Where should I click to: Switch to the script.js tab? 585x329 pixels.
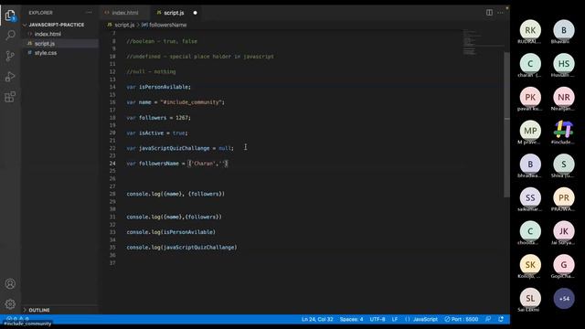click(174, 13)
